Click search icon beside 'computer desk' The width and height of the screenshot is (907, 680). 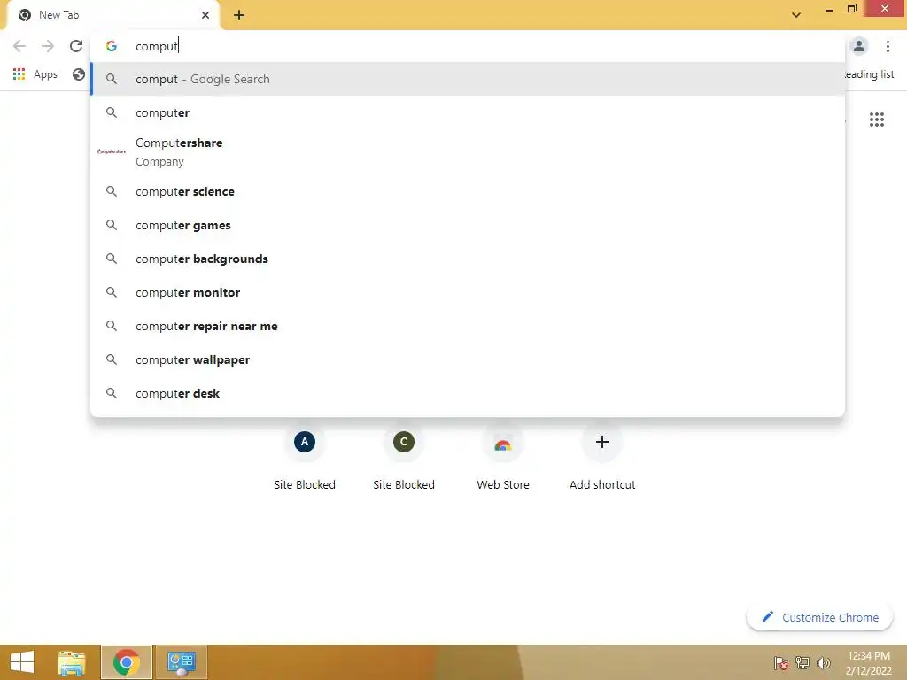point(111,392)
